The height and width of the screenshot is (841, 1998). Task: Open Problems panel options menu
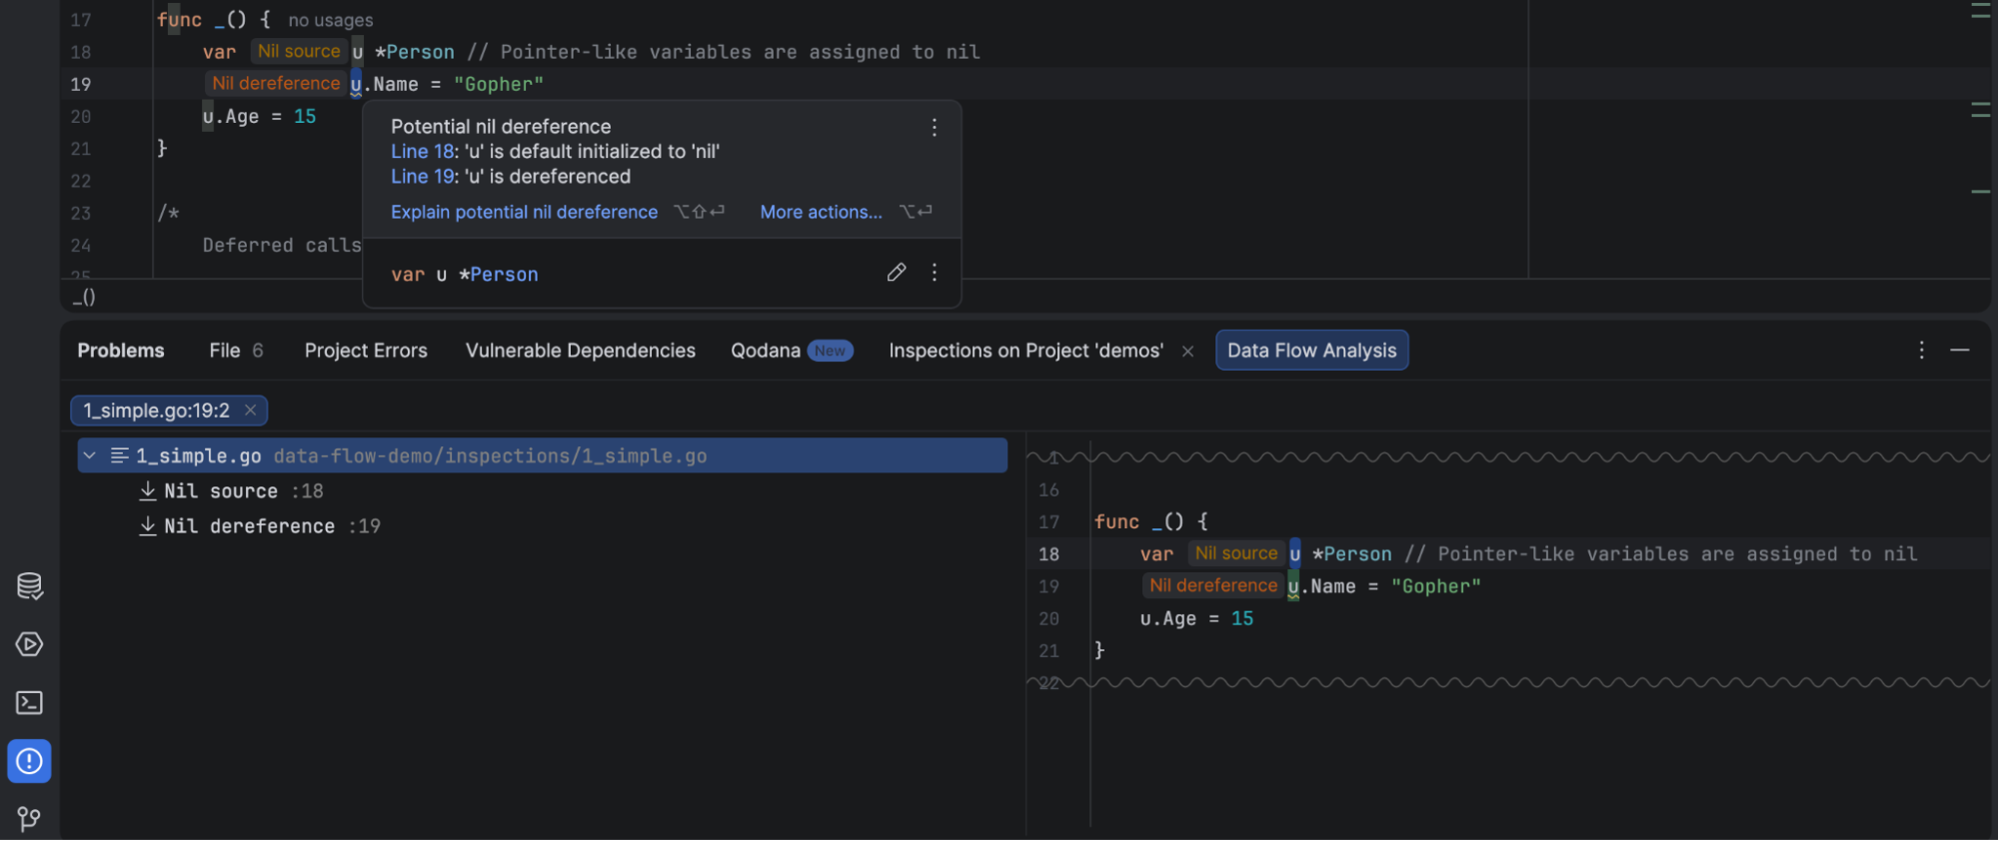pos(1921,350)
